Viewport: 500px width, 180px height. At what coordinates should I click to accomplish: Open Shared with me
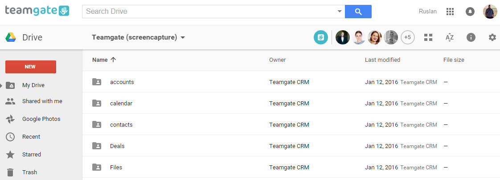point(42,101)
